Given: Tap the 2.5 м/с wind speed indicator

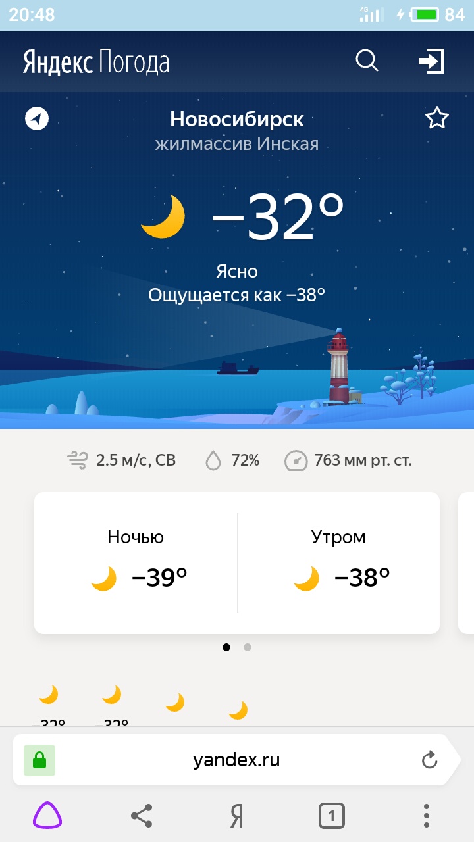Looking at the screenshot, I should click(x=122, y=460).
